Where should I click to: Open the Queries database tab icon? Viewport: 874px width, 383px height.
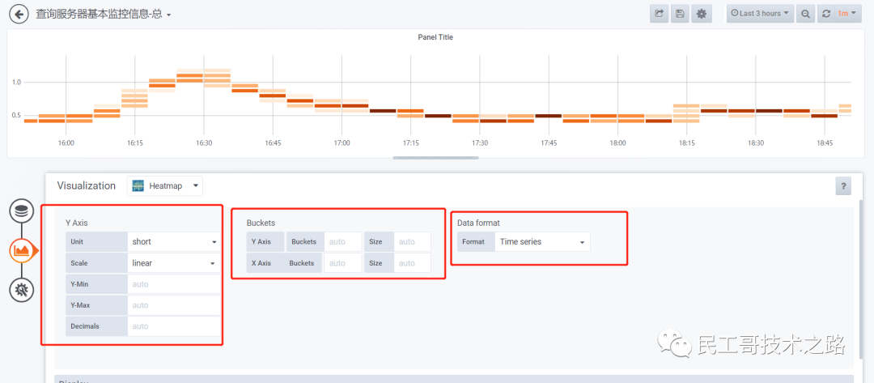pyautogui.click(x=22, y=212)
